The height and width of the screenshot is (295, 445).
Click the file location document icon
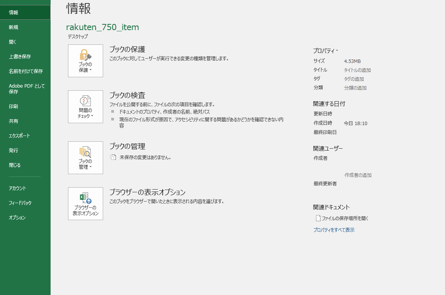318,218
